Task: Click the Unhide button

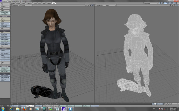Action: tap(5, 81)
